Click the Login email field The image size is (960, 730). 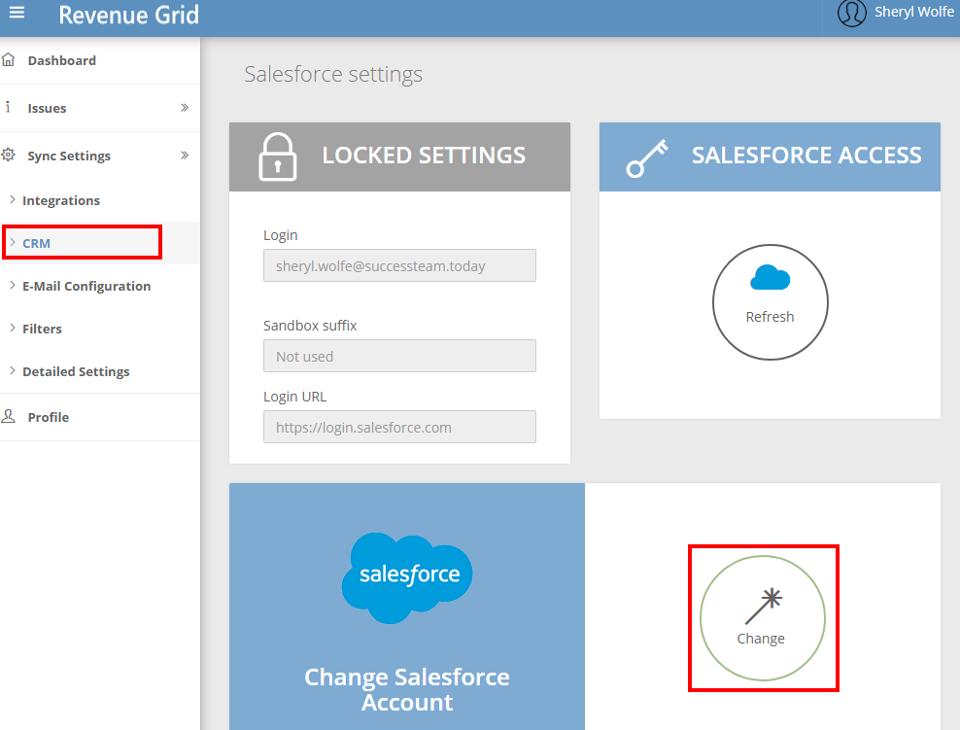399,265
